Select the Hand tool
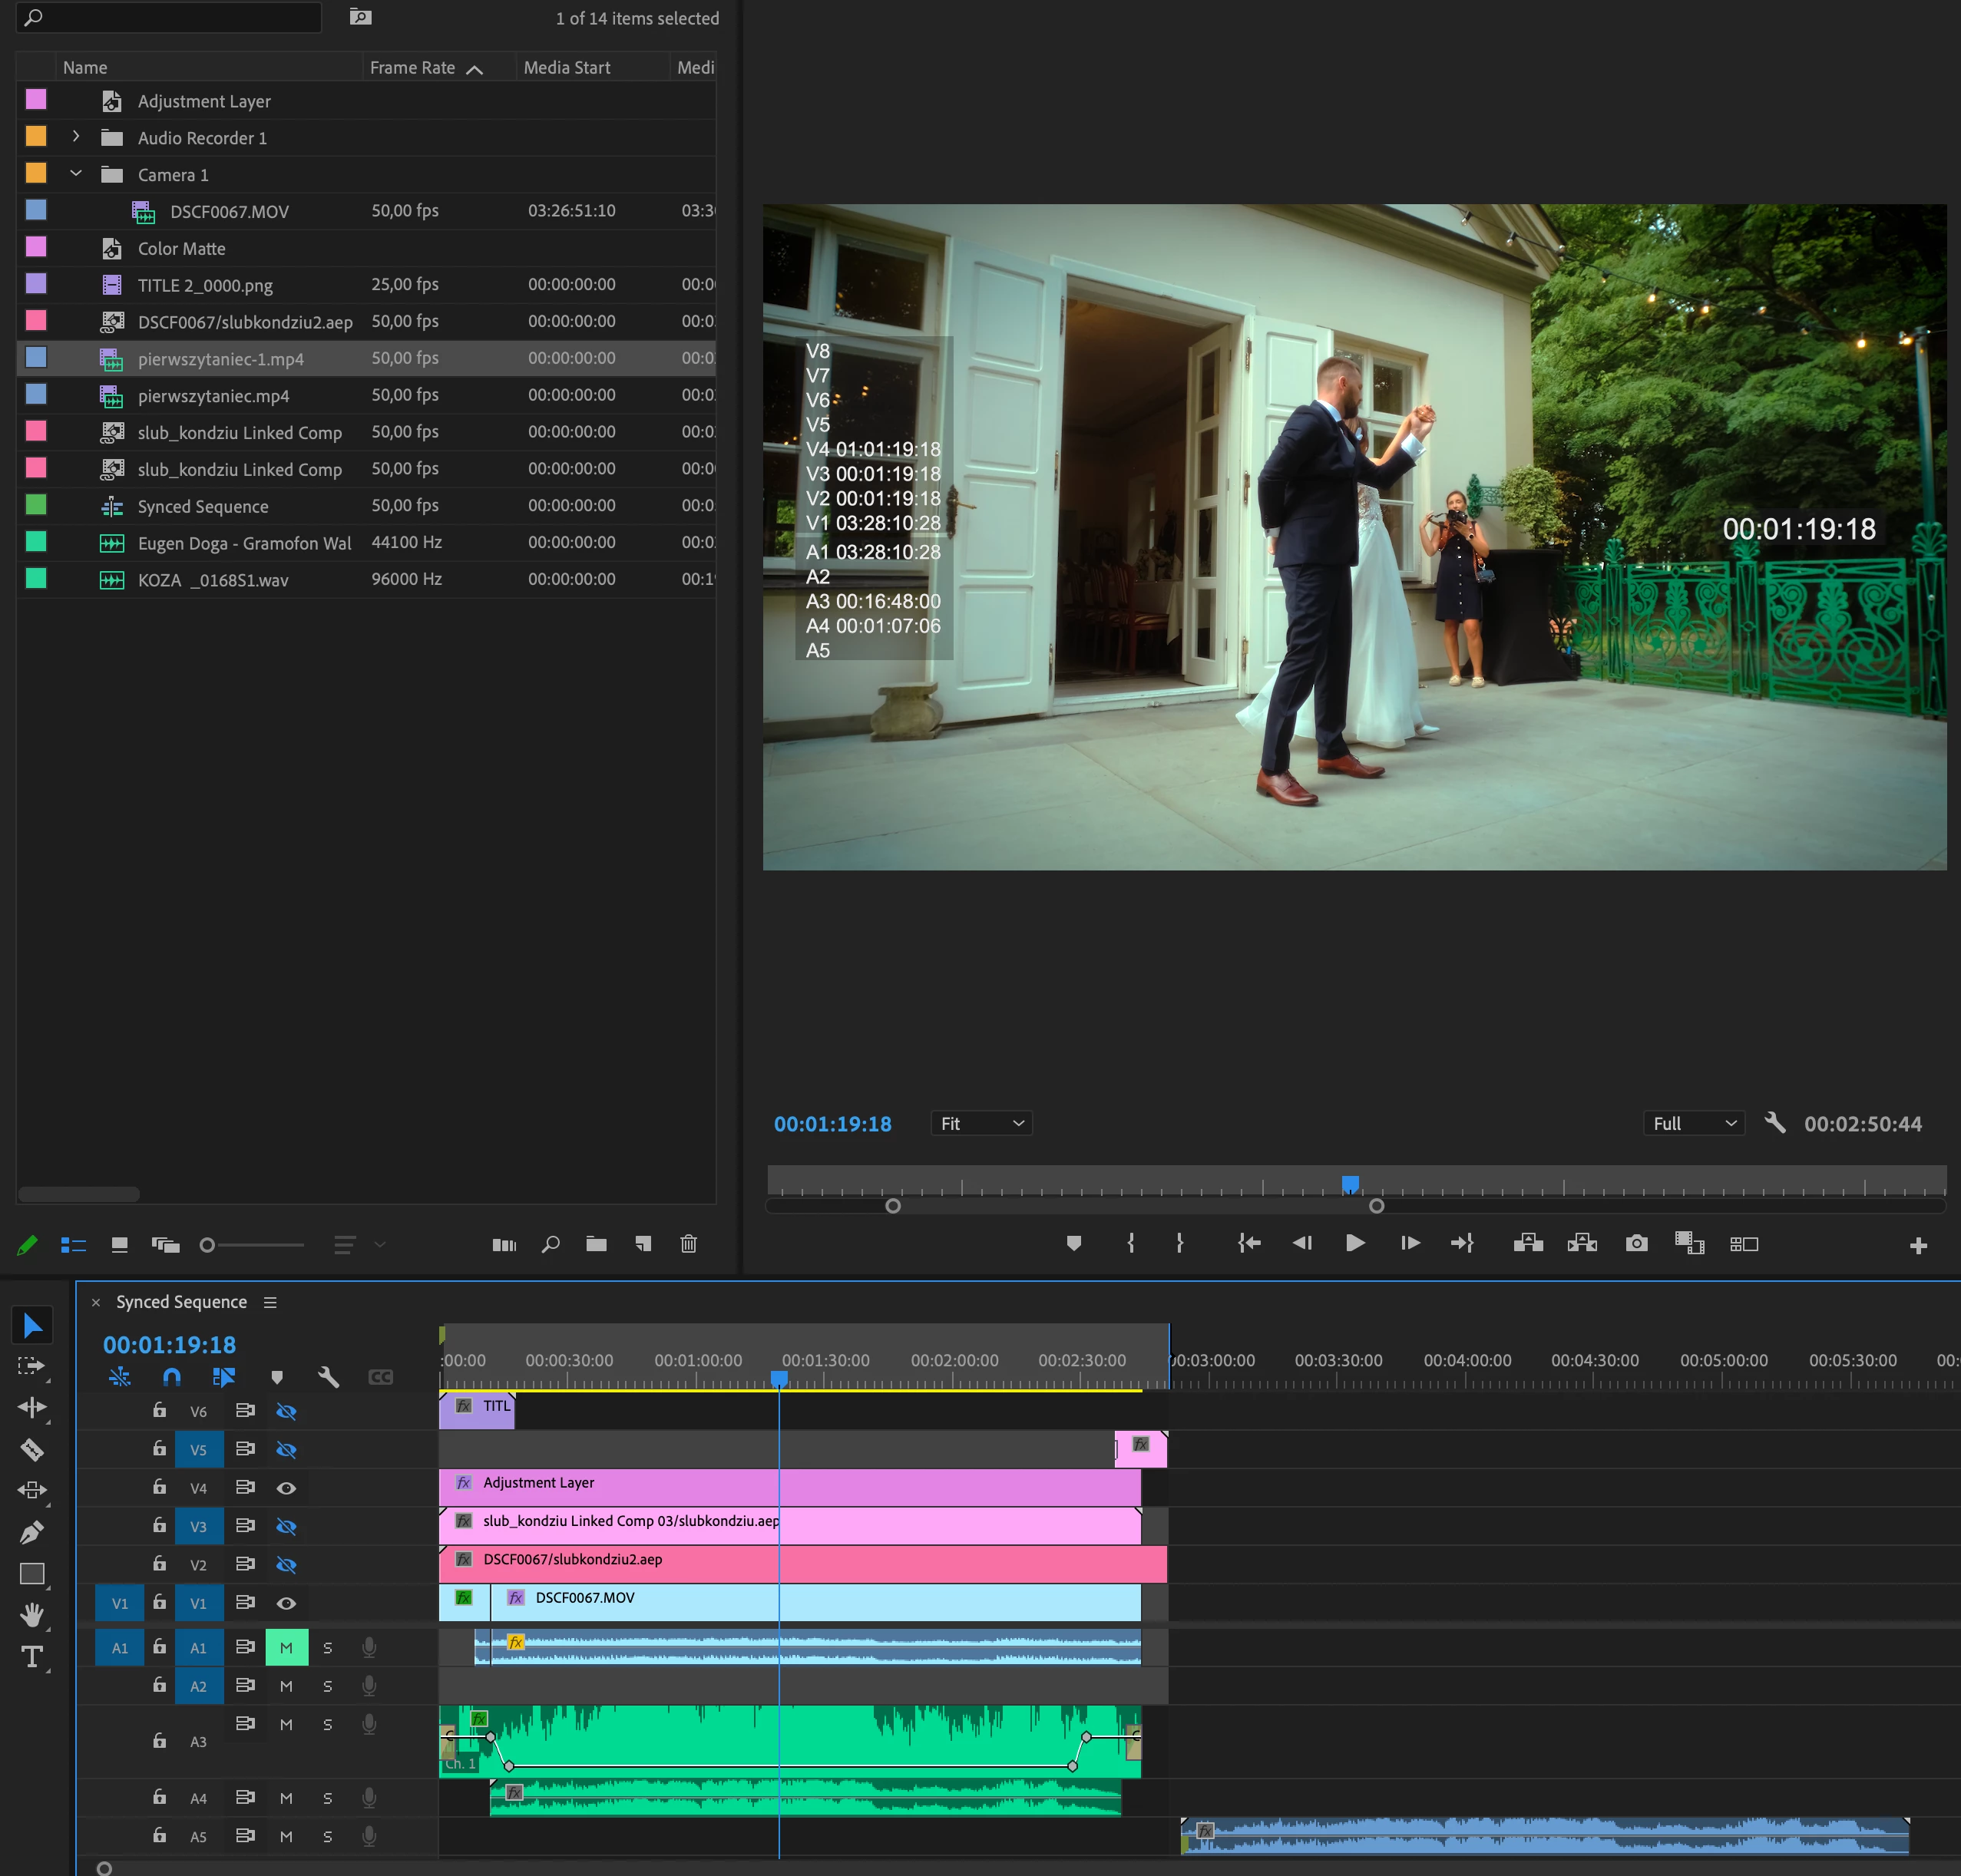 (32, 1614)
